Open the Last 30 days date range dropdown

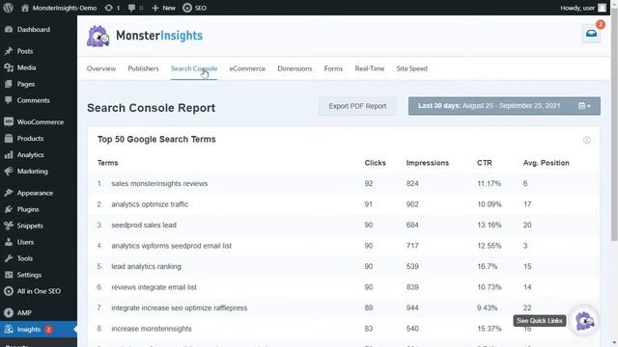pos(504,106)
